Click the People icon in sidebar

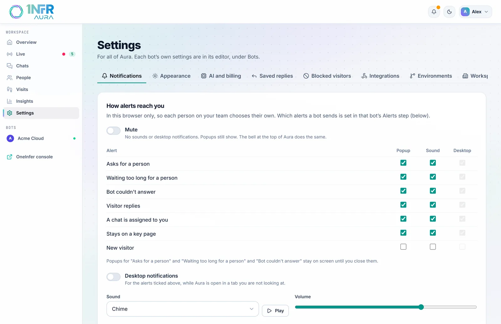coord(10,78)
